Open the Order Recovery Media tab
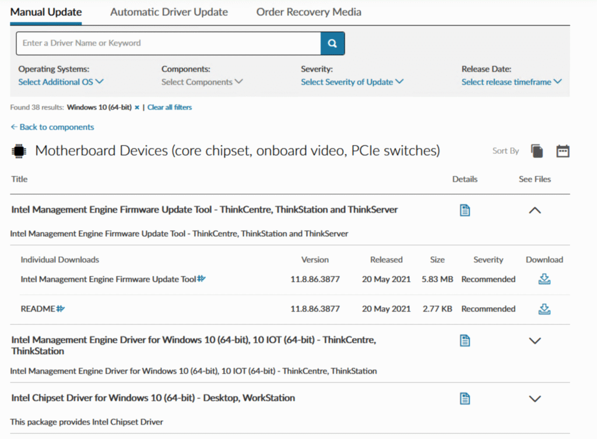This screenshot has height=439, width=597. [308, 12]
